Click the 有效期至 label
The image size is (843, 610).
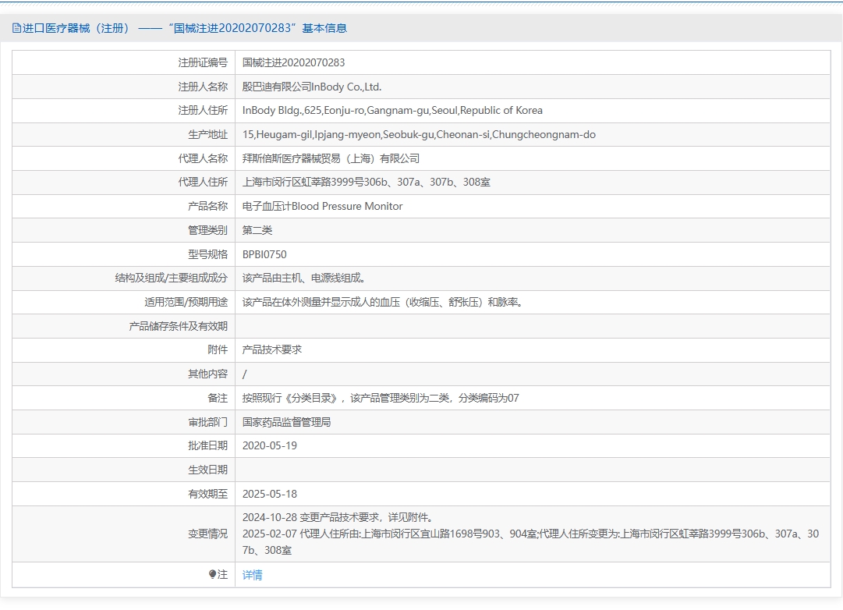(x=207, y=494)
